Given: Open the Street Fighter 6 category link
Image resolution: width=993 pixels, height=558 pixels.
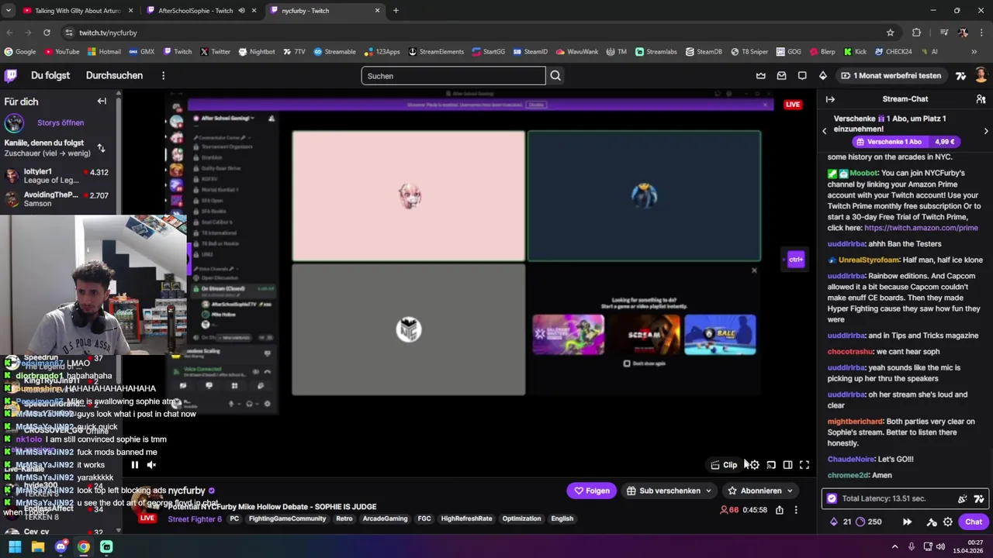Looking at the screenshot, I should click(x=195, y=518).
